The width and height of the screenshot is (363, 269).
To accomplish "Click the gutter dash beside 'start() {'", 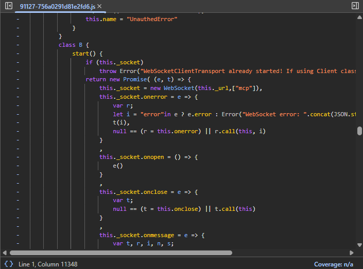I will pos(18,53).
